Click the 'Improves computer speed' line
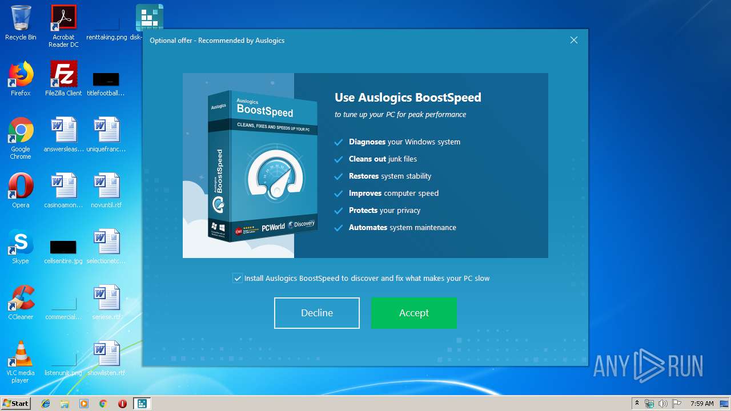The image size is (731, 411). 393,193
